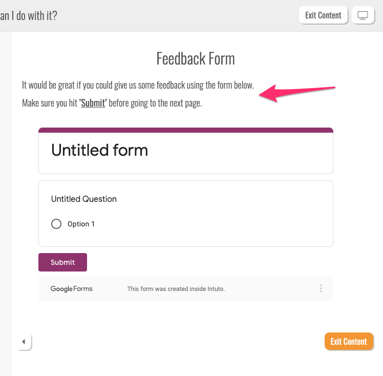Click the gray sidebar strip on the left
The width and height of the screenshot is (383, 376).
pos(6,205)
